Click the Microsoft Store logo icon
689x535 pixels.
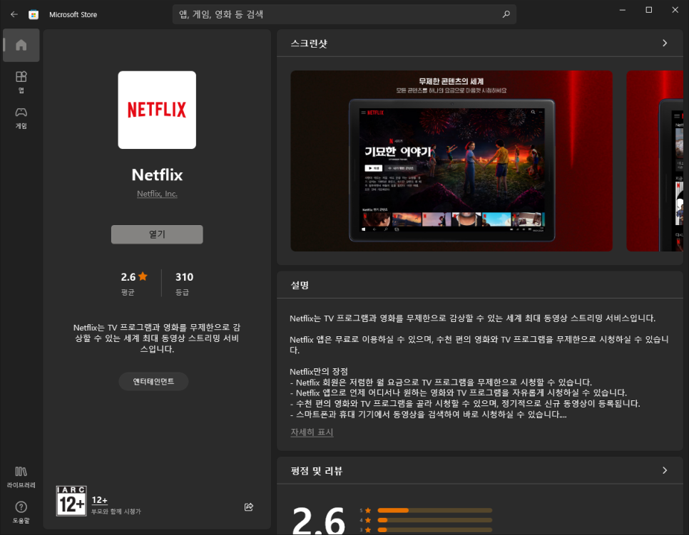coord(34,14)
